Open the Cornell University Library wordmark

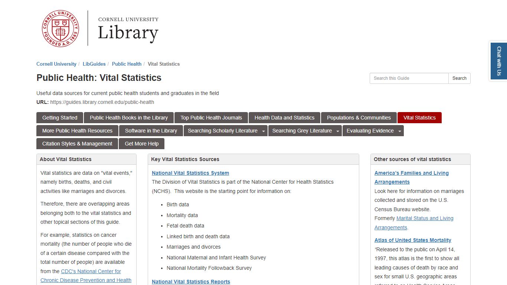(x=128, y=29)
